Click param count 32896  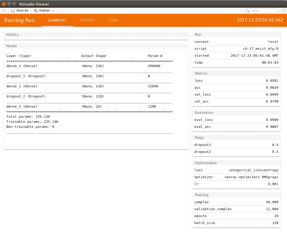coord(153,86)
